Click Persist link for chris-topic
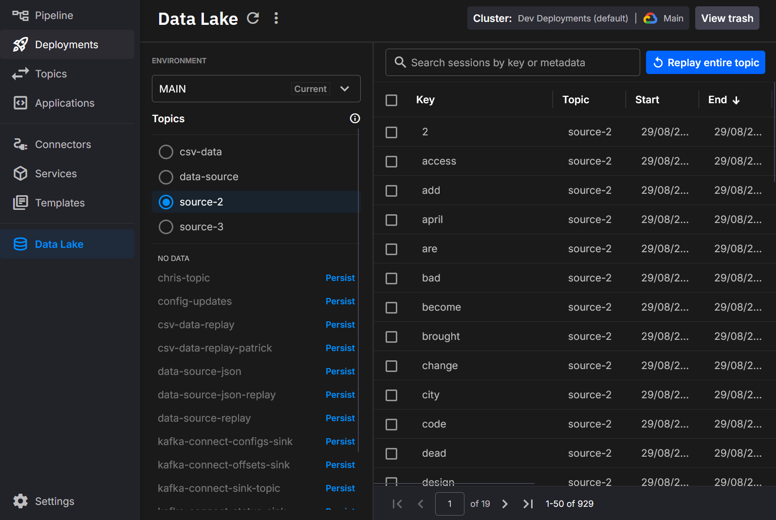776x520 pixels. pos(340,278)
